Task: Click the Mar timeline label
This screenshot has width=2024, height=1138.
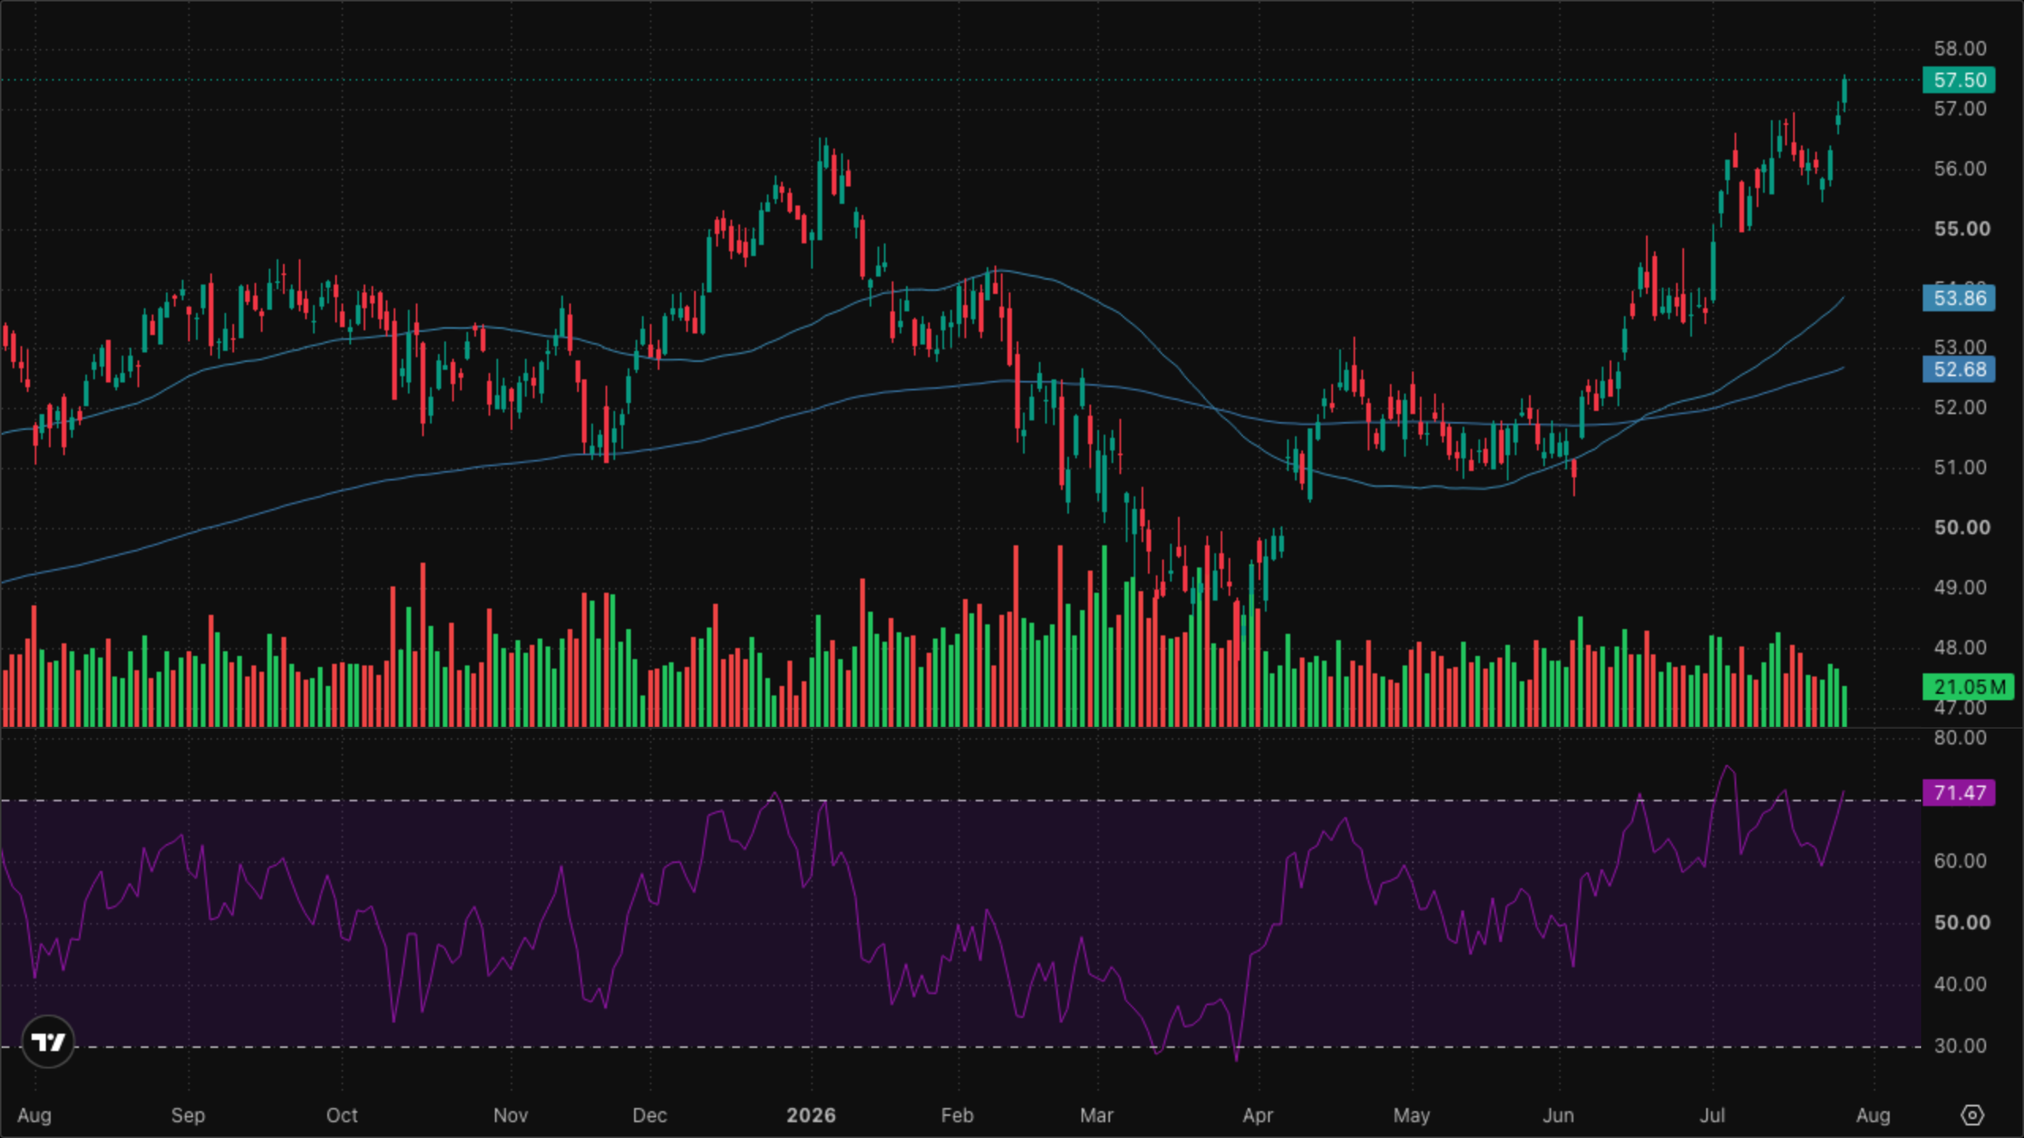Action: 1096,1115
